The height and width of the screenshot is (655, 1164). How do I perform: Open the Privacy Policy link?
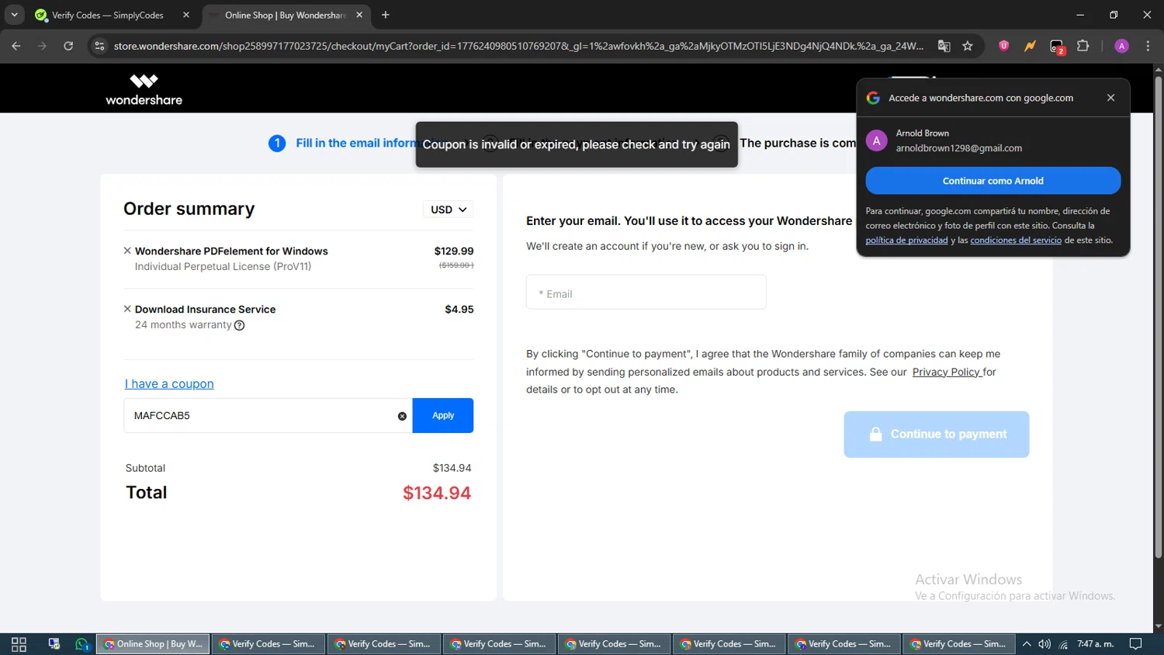click(947, 372)
